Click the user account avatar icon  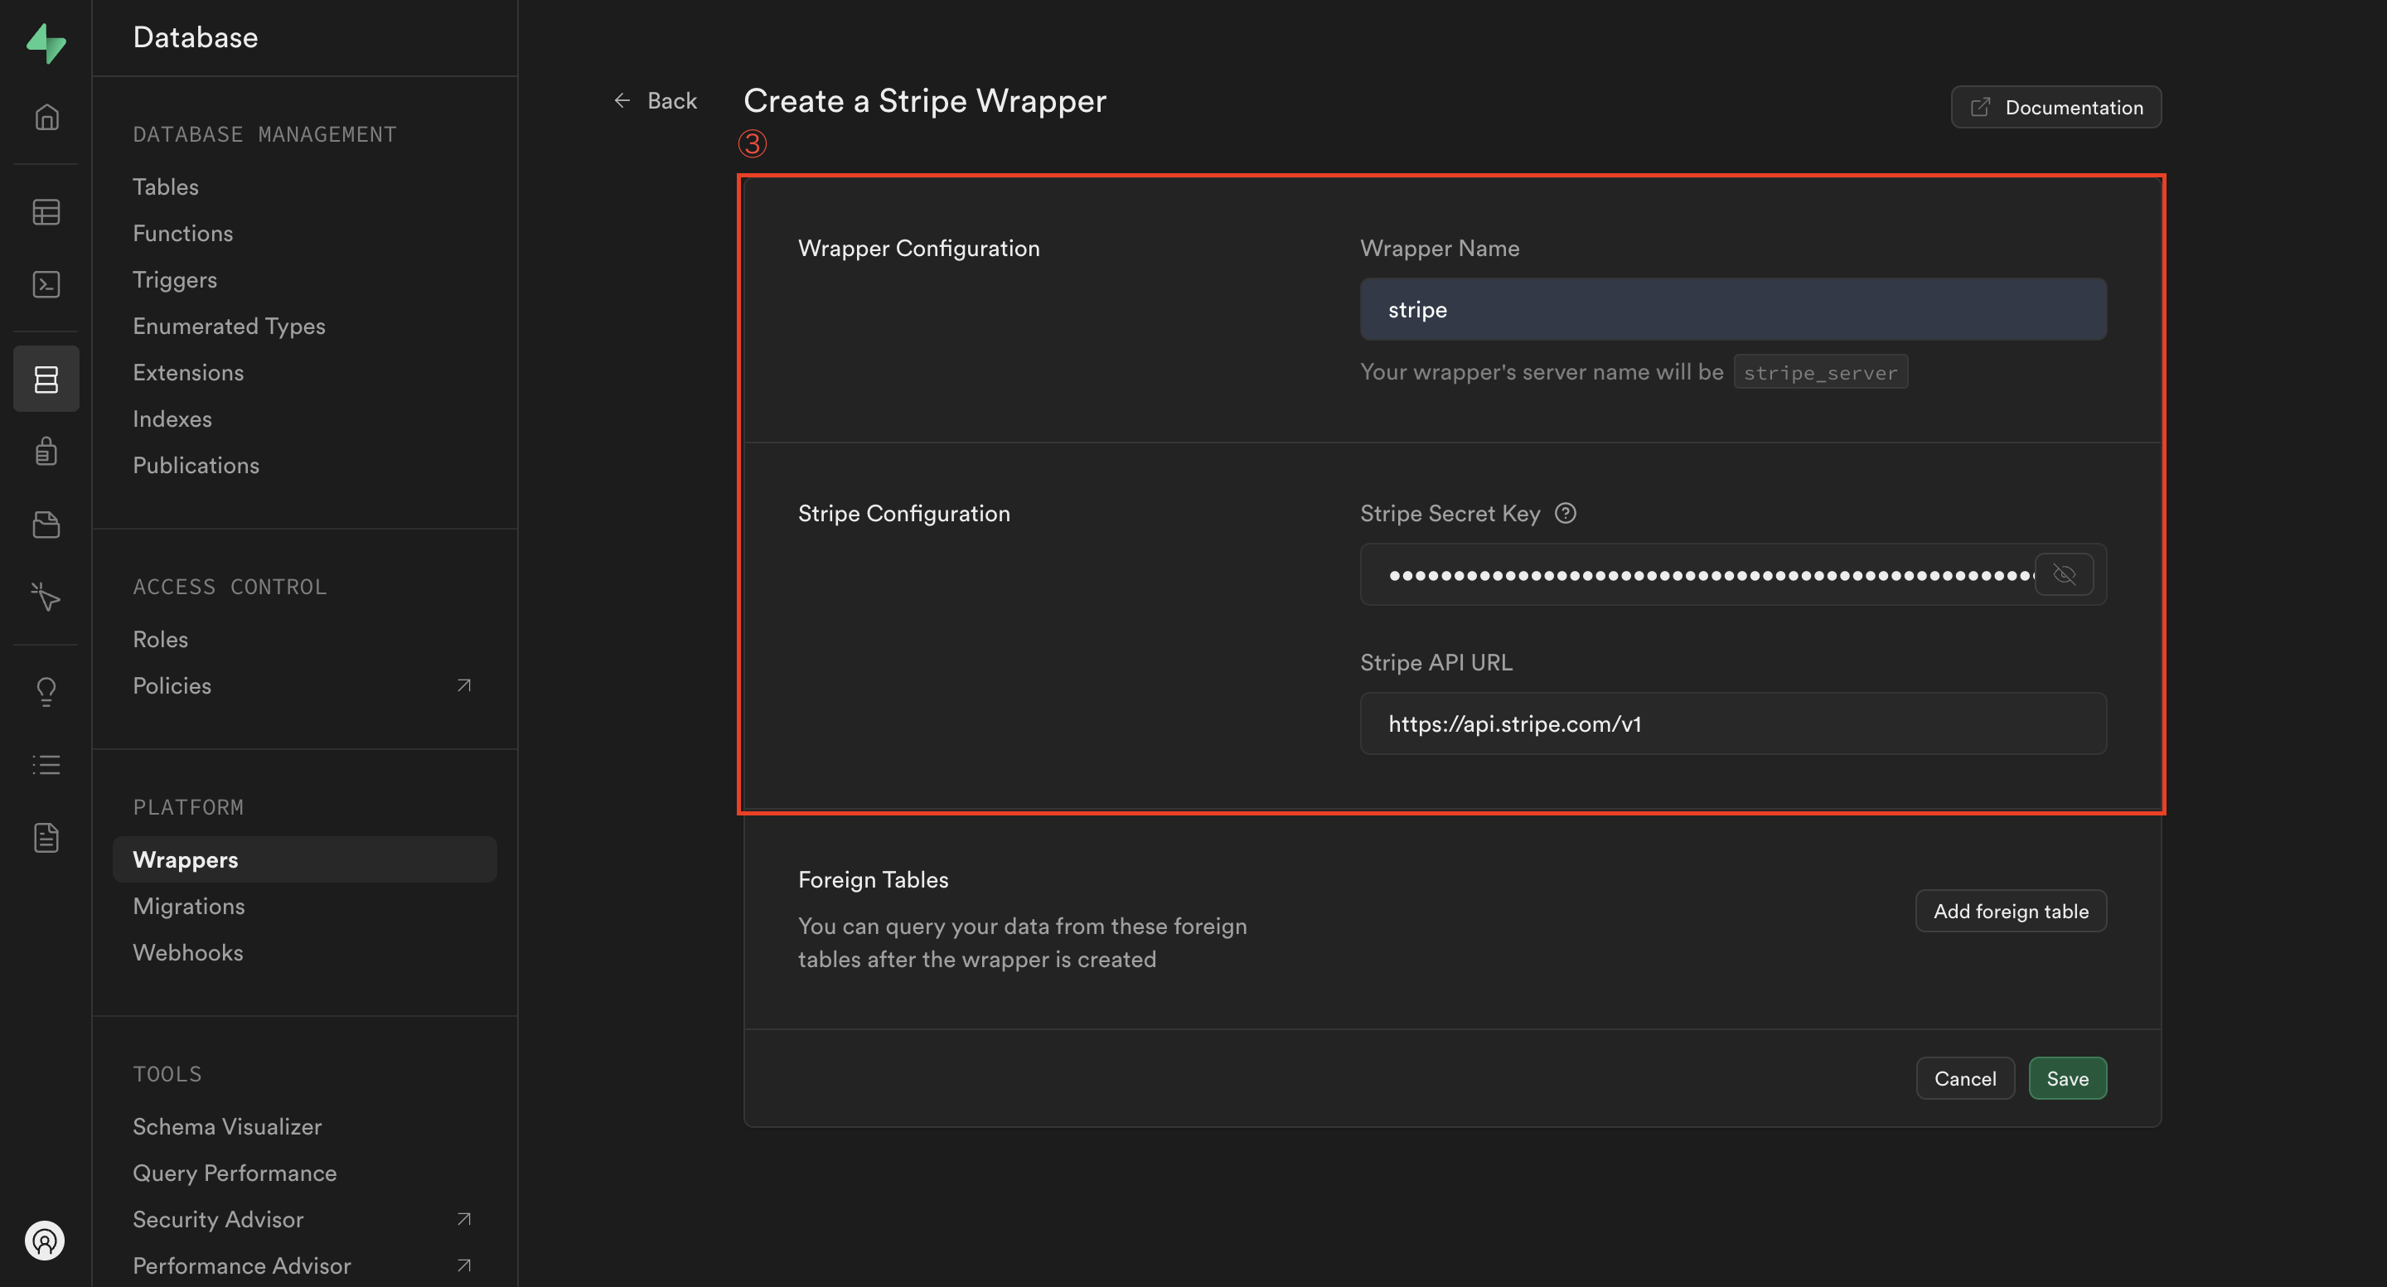click(x=45, y=1241)
